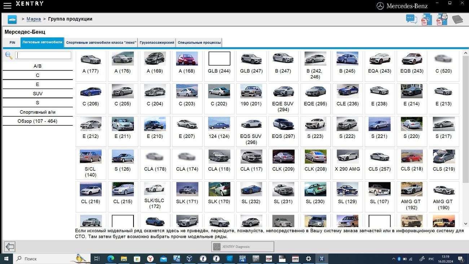Viewport: 469px width, 264px height.
Task: Select the 124 (124) model
Action: 219,131
